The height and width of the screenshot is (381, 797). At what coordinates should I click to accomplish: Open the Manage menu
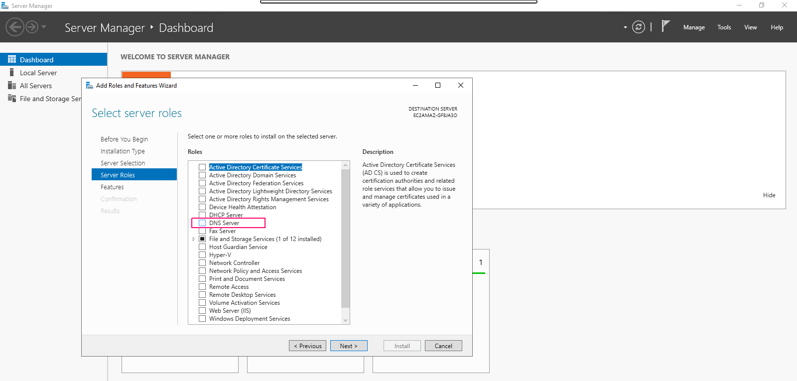point(694,27)
